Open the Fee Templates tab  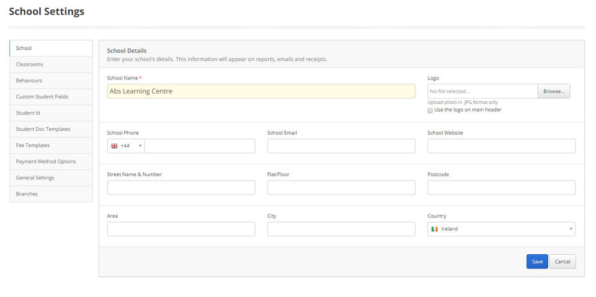[x=51, y=145]
